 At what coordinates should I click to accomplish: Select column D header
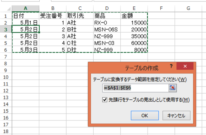click(x=107, y=8)
